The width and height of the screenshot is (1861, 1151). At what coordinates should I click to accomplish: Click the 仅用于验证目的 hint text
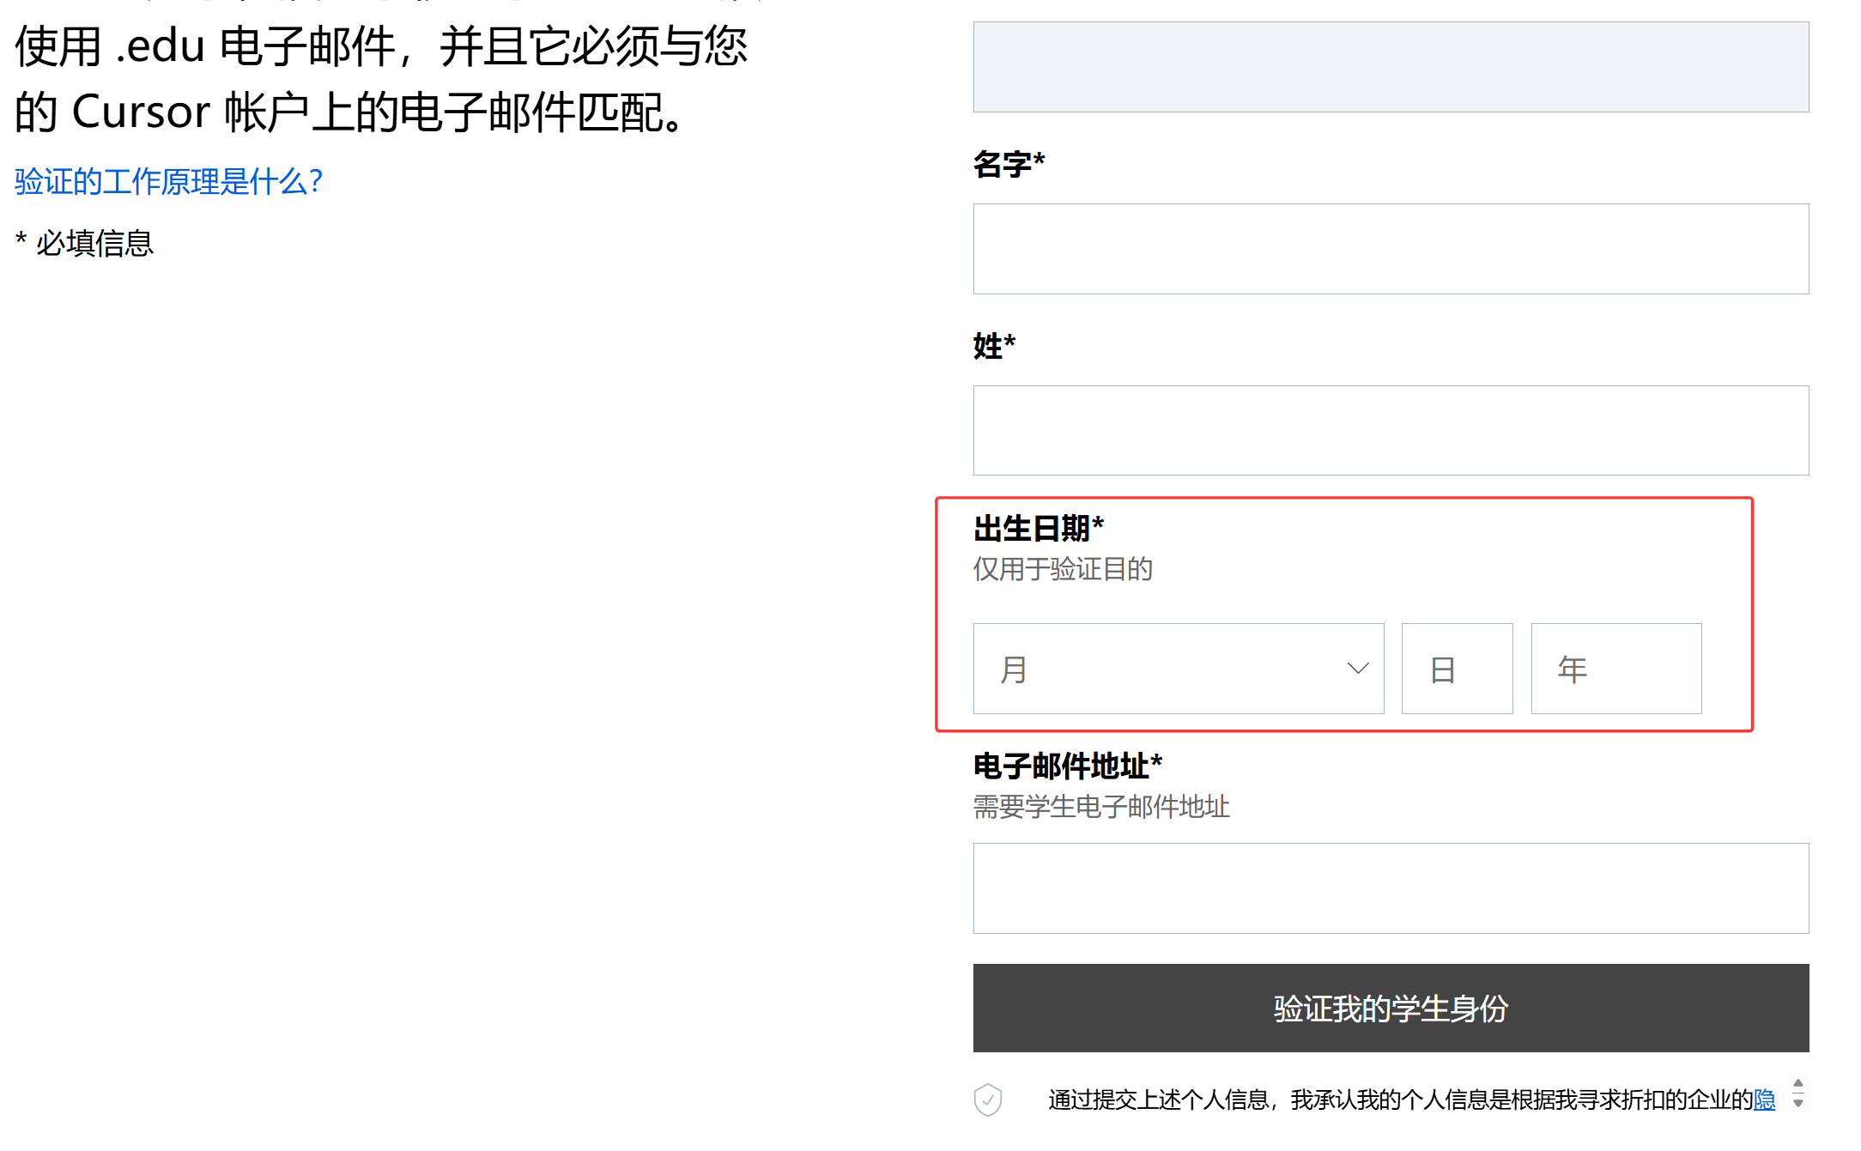point(1063,569)
